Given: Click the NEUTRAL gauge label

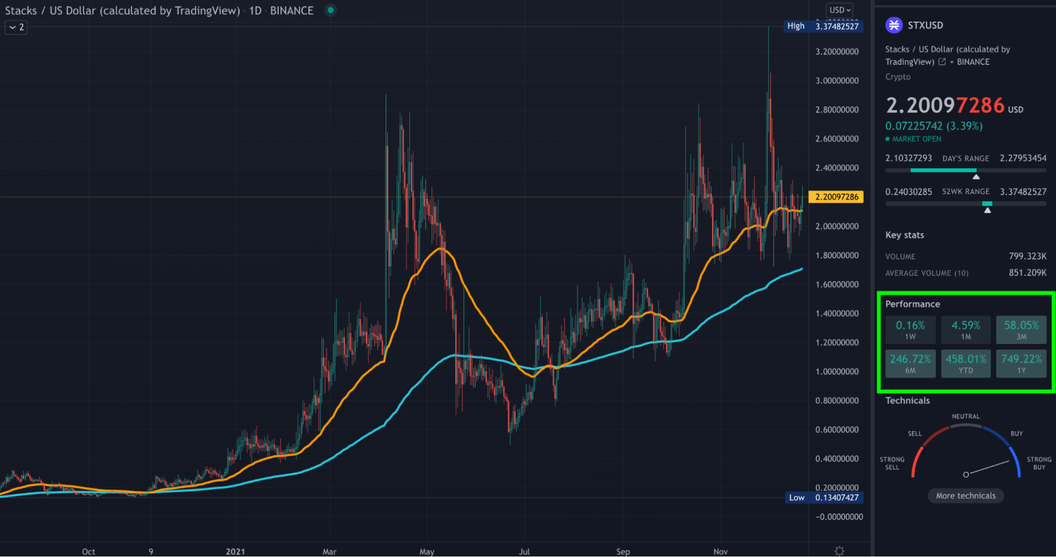Looking at the screenshot, I should pyautogui.click(x=966, y=417).
